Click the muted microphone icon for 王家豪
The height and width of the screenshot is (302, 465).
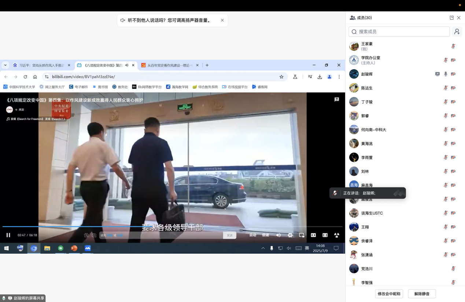pyautogui.click(x=453, y=46)
